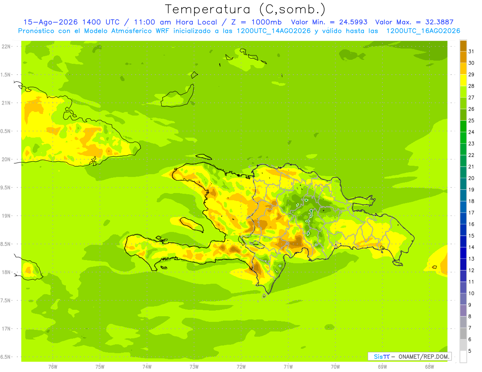Viewport: 482px width, 372px height.
Task: Click the "75W" longitude label
Action: [x=100, y=367]
